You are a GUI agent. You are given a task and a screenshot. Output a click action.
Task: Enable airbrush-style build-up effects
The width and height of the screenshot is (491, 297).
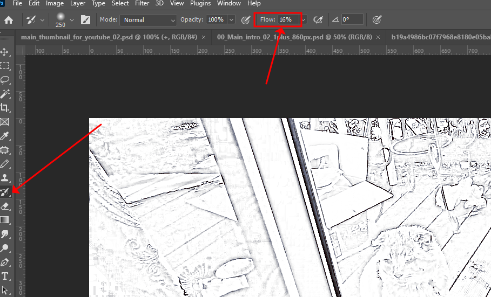pyautogui.click(x=318, y=20)
